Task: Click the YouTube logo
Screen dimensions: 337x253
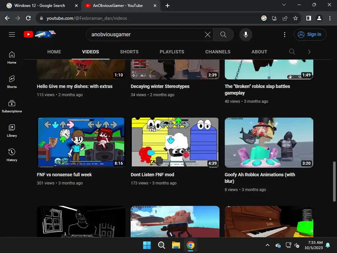Action: [x=39, y=34]
